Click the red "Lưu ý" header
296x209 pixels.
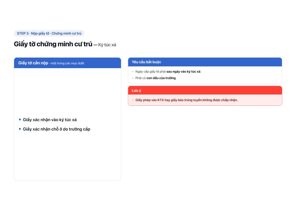[x=205, y=90]
